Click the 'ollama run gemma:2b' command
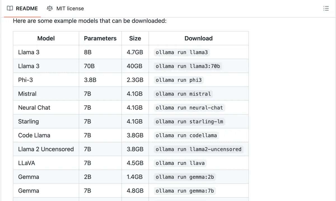336x201 pixels. point(185,177)
